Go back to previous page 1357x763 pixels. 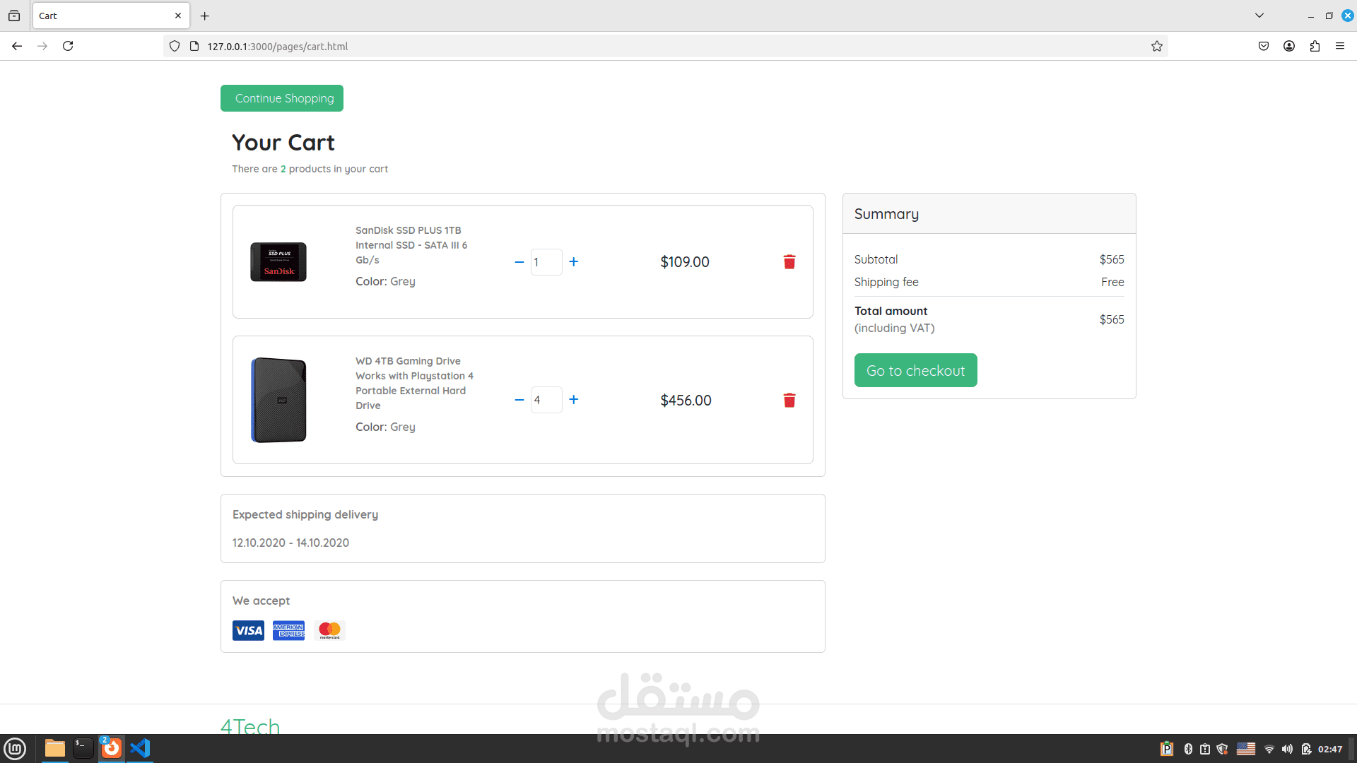tap(17, 46)
